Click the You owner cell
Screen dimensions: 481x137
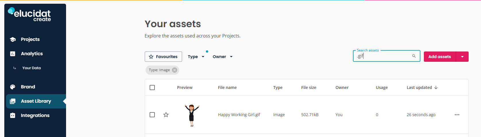(339, 115)
